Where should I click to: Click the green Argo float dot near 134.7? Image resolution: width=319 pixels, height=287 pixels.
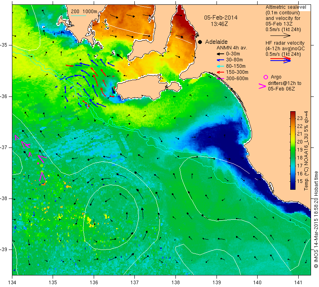click(42, 165)
